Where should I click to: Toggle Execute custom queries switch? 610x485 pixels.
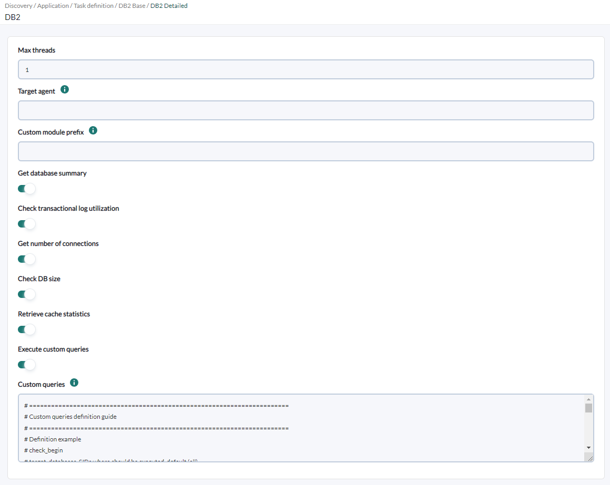(26, 365)
